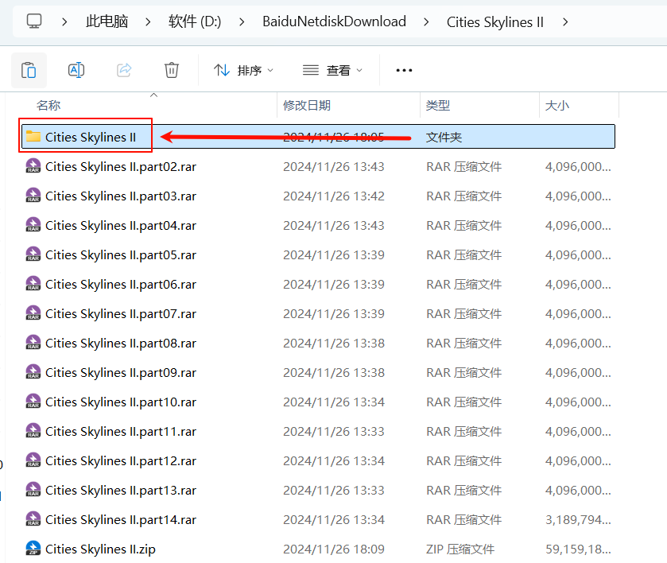Viewport: 667px width, 563px height.
Task: Click the rename toolbar icon
Action: click(76, 70)
